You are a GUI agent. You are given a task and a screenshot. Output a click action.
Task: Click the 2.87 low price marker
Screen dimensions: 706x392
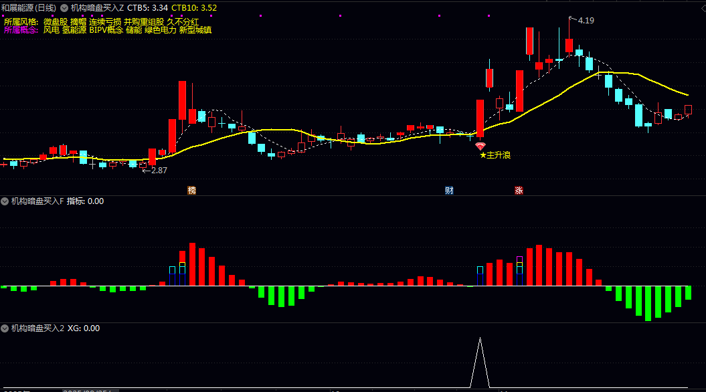pos(159,171)
